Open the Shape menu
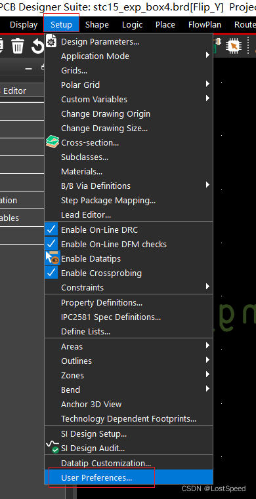The width and height of the screenshot is (256, 499). click(96, 24)
